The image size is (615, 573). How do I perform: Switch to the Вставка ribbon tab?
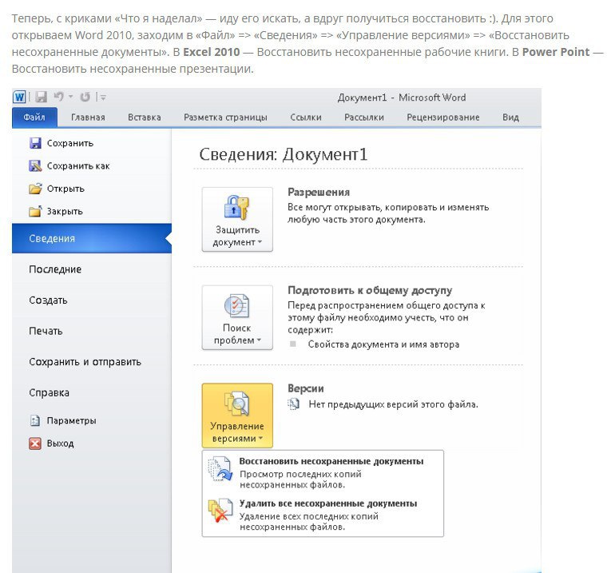pos(145,117)
